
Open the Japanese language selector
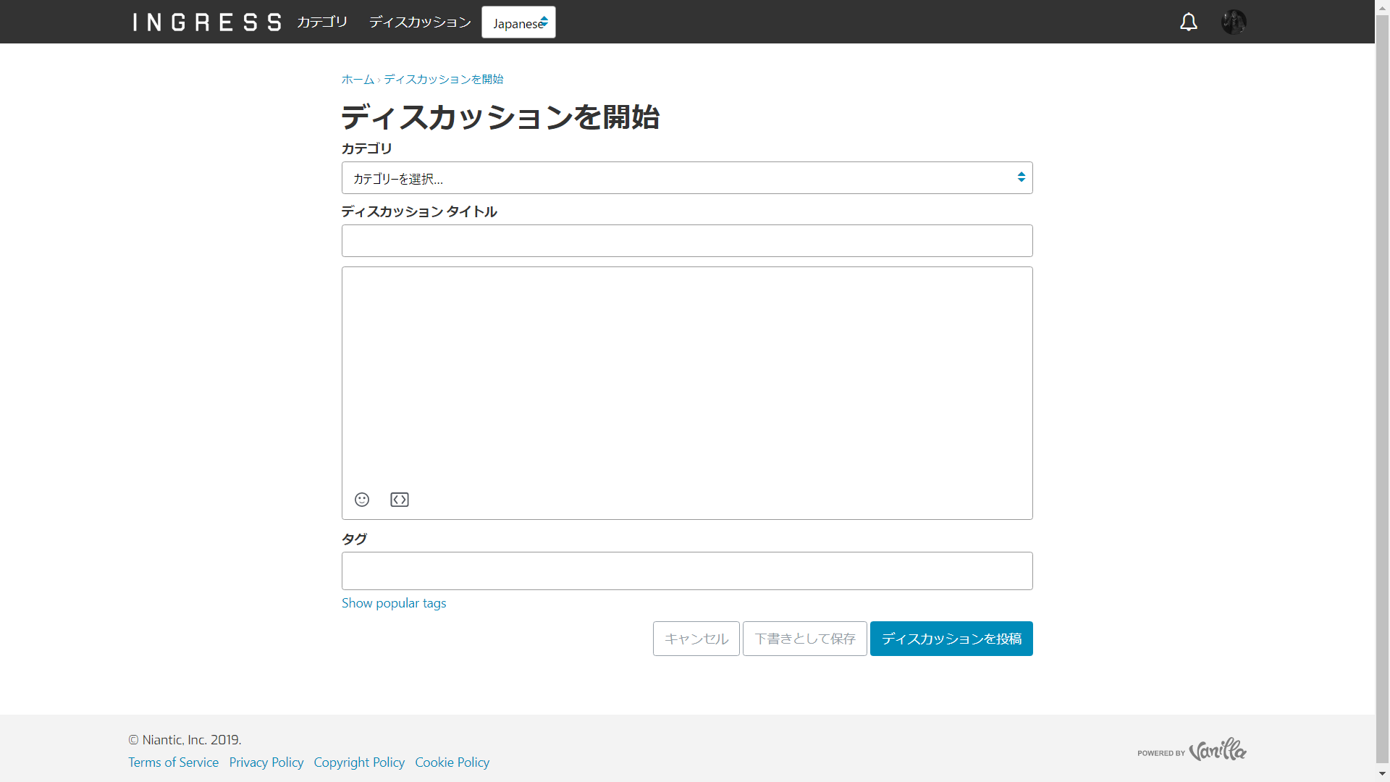coord(518,22)
